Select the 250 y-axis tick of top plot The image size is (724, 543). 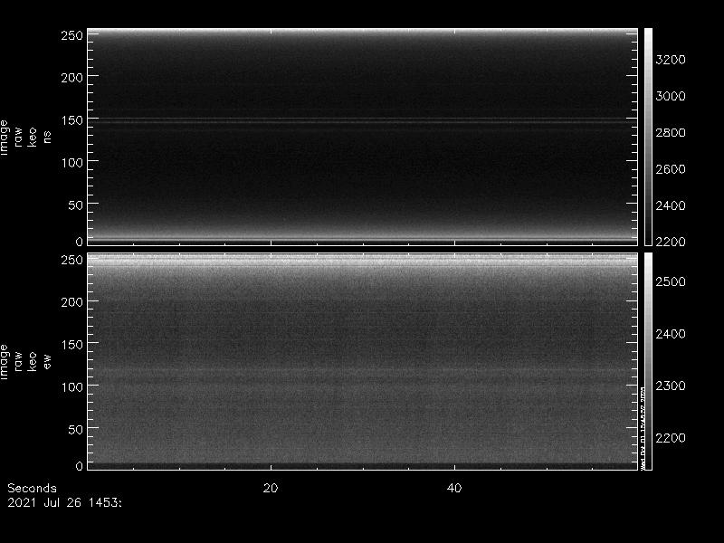point(71,35)
